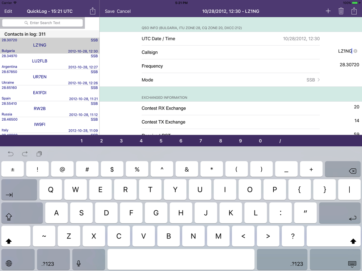Delete the contact with the trash icon

point(341,11)
